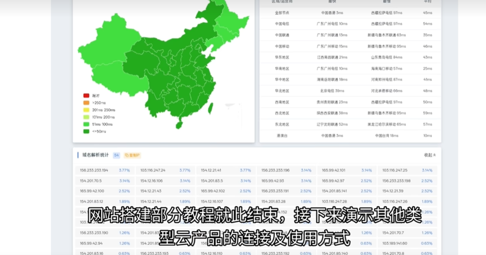Click 河南郑州电信 87ms cell

[386, 80]
